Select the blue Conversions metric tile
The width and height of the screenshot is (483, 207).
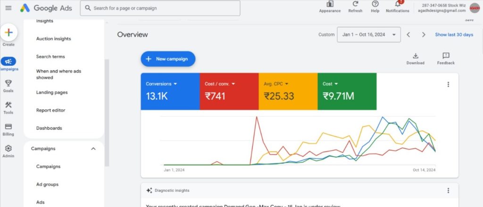[x=170, y=91]
